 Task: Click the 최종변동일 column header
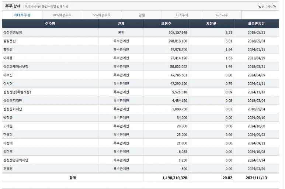point(257,24)
